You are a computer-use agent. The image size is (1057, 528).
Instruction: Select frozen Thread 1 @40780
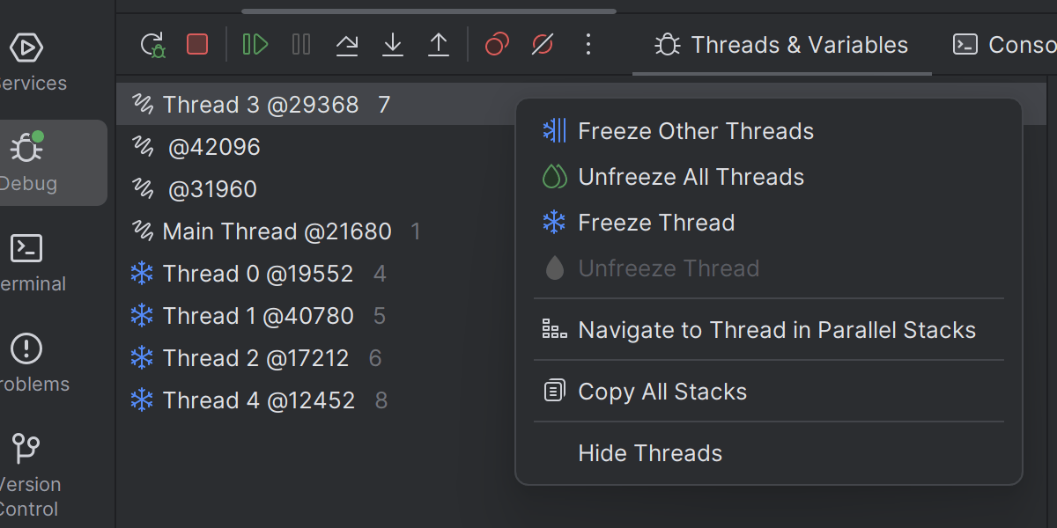257,316
